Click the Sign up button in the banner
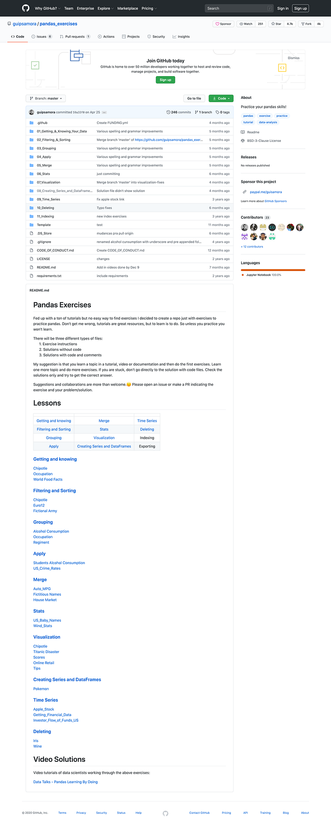Image resolution: width=331 pixels, height=828 pixels. 165,80
